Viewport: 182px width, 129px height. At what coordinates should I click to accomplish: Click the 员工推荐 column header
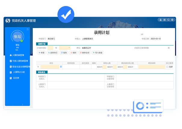pyautogui.click(x=170, y=63)
